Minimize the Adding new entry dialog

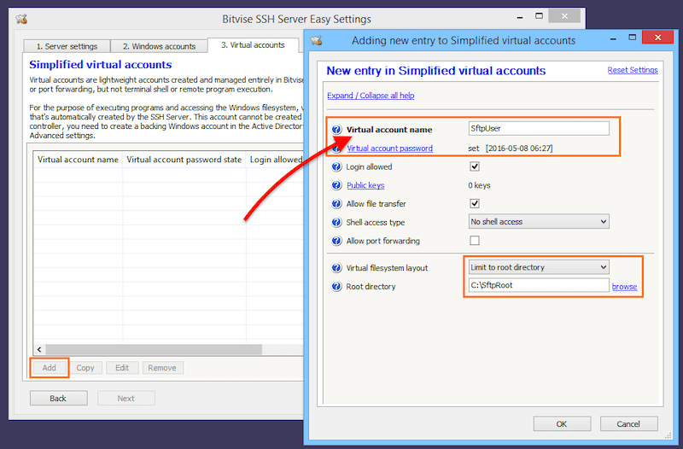click(613, 38)
